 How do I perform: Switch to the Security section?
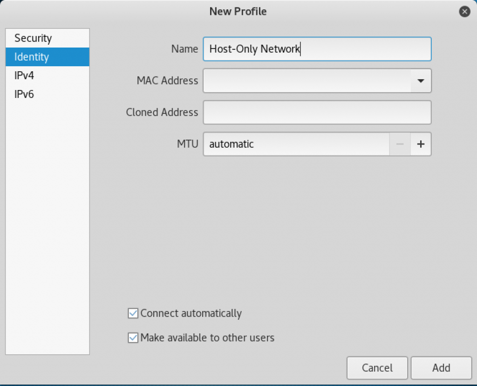tap(48, 38)
